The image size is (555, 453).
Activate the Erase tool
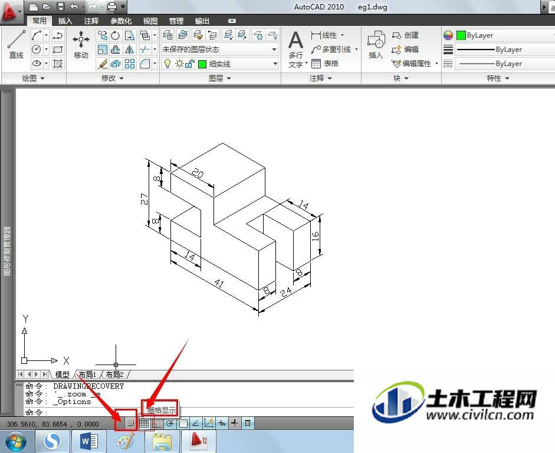tap(102, 64)
